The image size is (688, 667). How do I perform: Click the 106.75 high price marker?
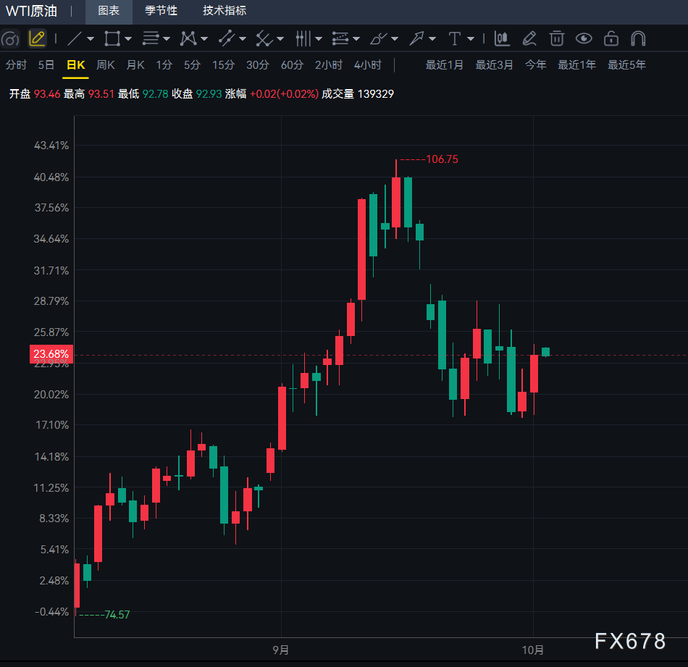[x=442, y=159]
